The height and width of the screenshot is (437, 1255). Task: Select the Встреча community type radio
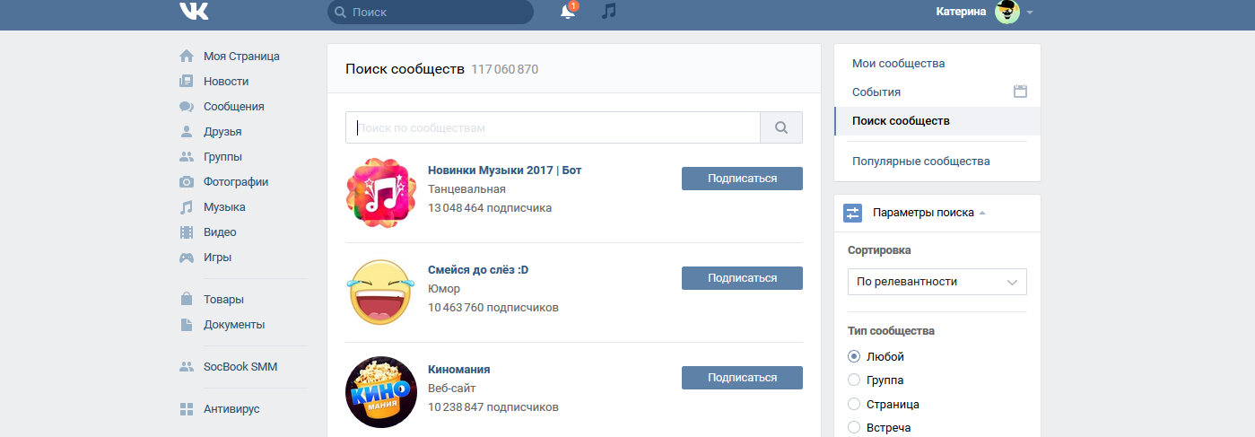pos(854,428)
